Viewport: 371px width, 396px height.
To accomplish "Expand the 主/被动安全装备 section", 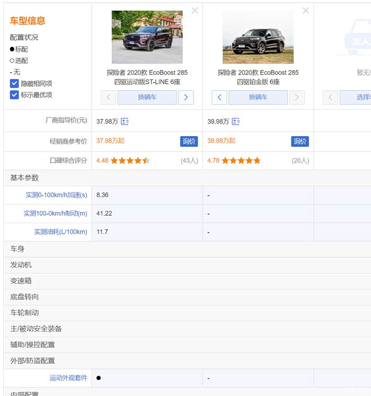I will 188,329.
